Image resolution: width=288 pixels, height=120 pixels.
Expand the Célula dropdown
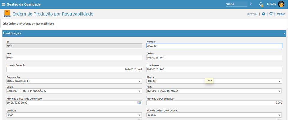139,91
